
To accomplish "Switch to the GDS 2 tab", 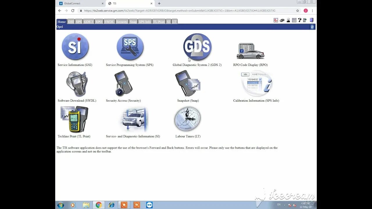I will (89, 22).
